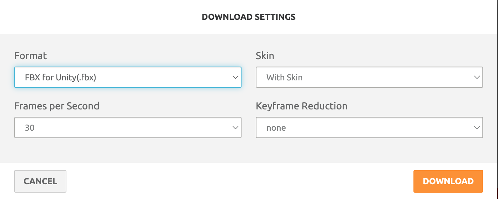Click the 'Format' field label
The image size is (498, 199).
pos(31,56)
